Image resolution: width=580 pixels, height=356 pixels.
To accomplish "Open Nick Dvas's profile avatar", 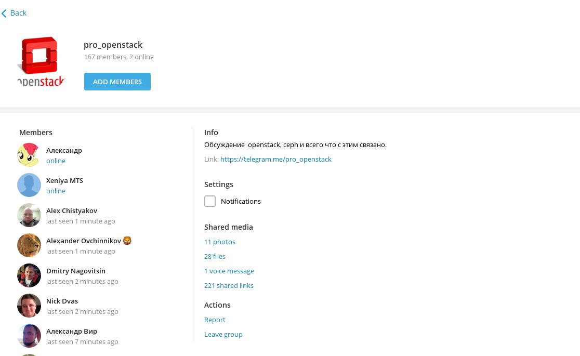I will click(x=29, y=306).
